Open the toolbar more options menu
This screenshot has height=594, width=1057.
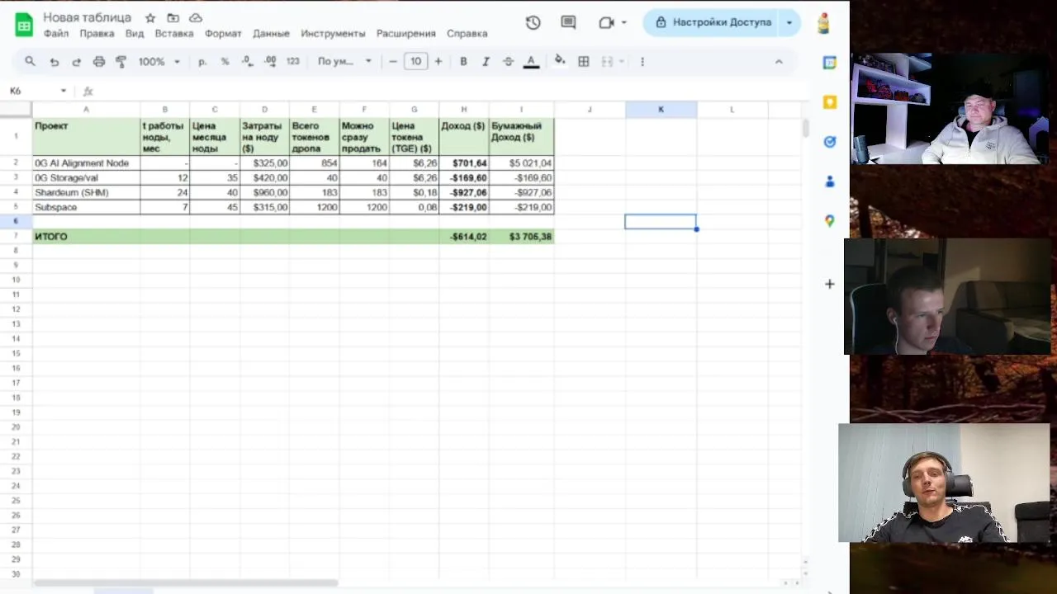point(642,61)
